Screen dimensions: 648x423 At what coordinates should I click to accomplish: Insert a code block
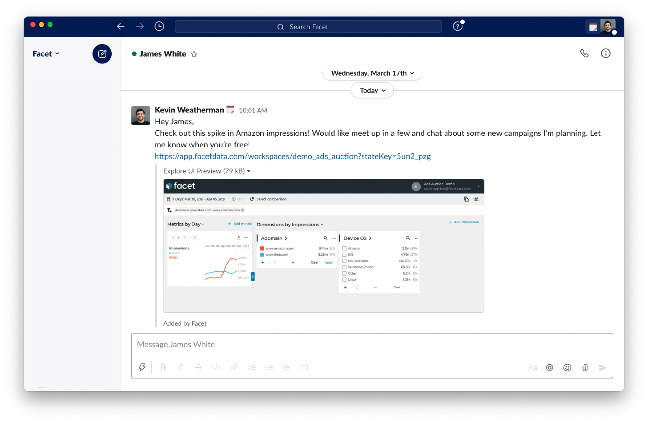coord(304,367)
